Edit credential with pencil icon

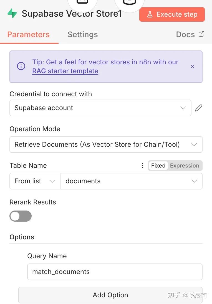point(199,108)
